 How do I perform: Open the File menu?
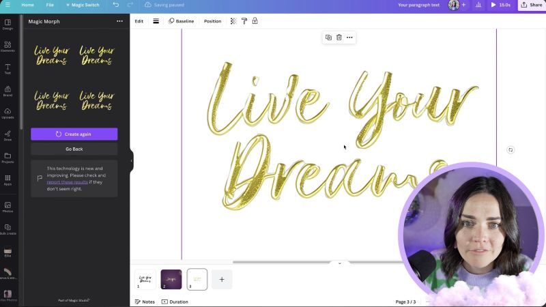pyautogui.click(x=50, y=5)
